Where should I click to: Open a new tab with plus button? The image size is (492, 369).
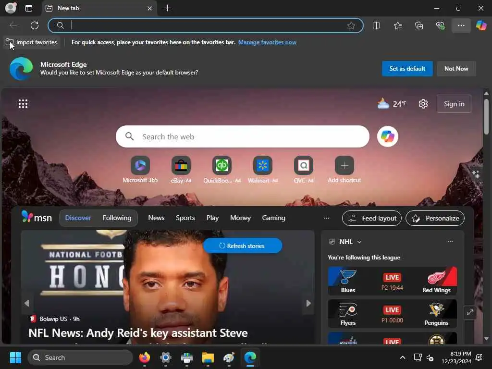pyautogui.click(x=168, y=8)
